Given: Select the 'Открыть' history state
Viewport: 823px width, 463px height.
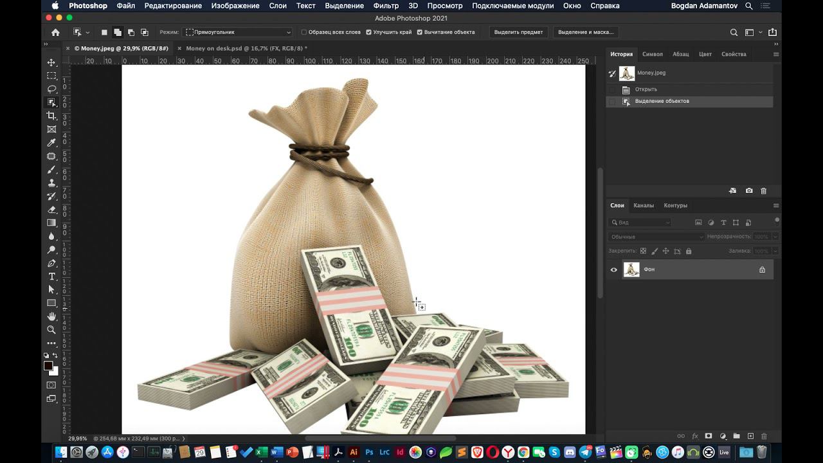Looking at the screenshot, I should coord(689,89).
